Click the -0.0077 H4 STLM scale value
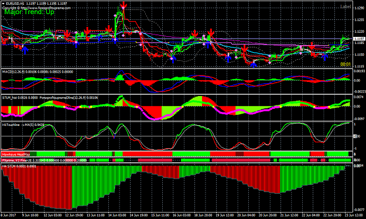366x219 pixels. (359, 210)
